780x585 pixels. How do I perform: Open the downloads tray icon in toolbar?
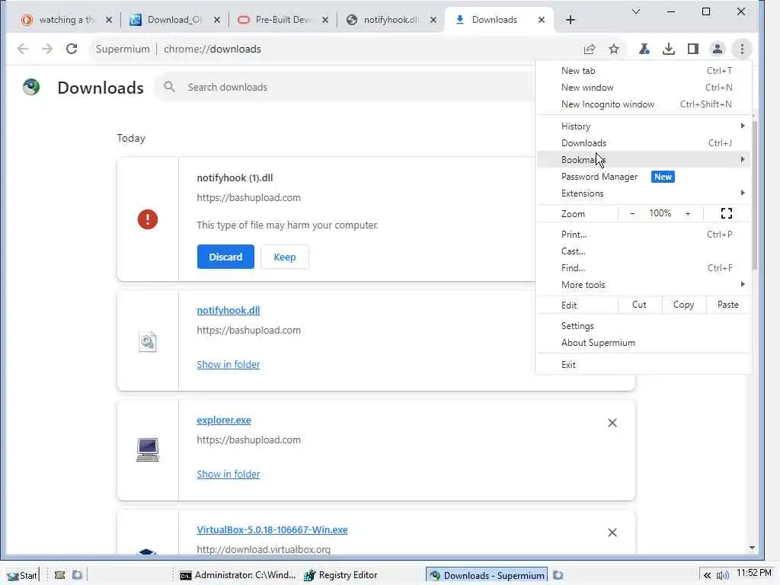tap(669, 49)
